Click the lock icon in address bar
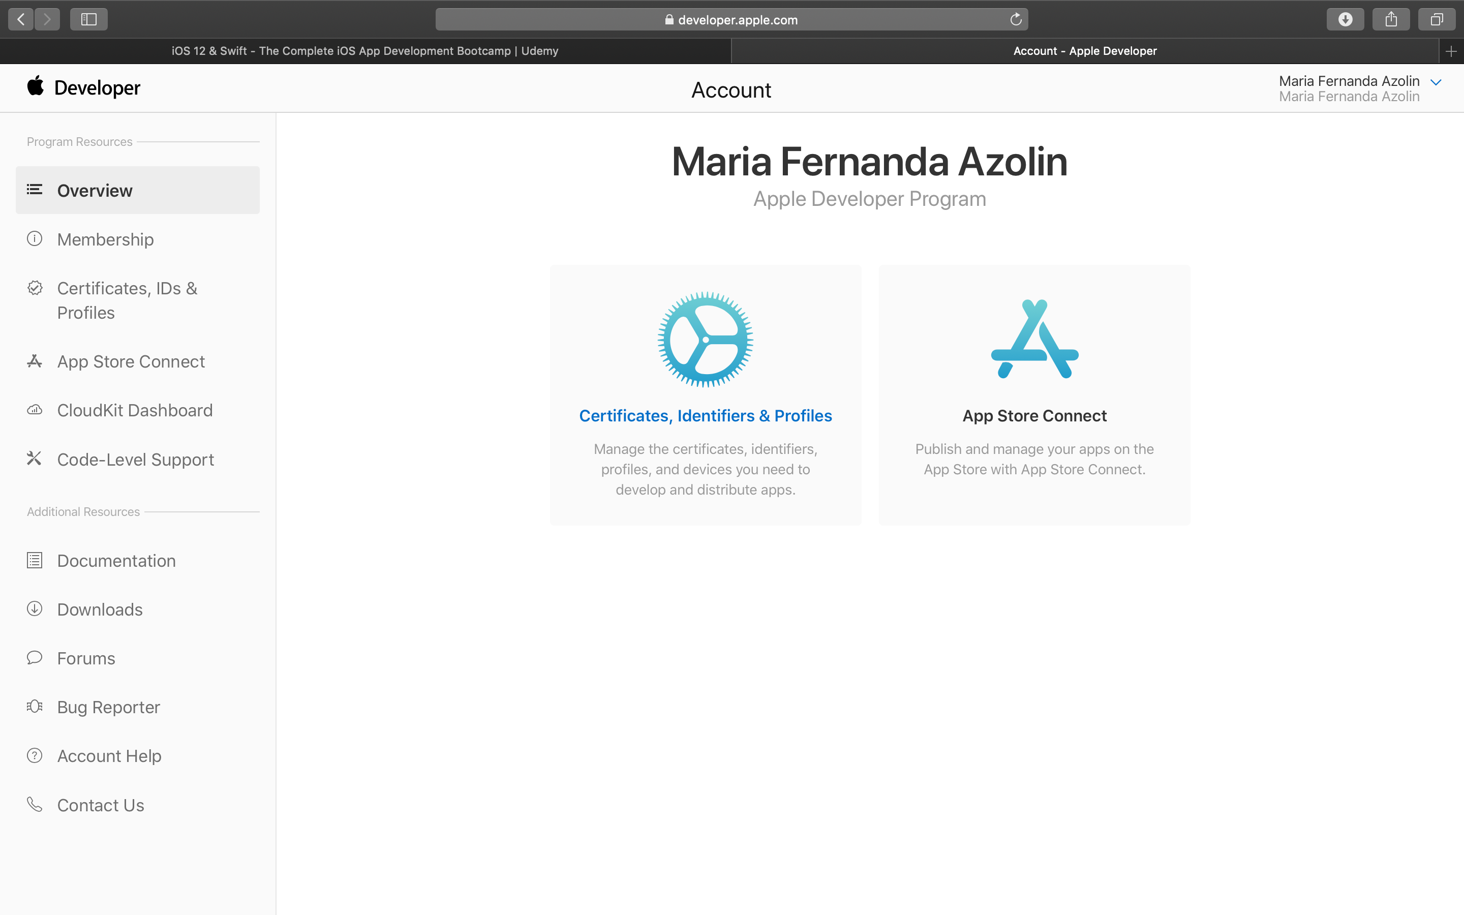This screenshot has width=1464, height=915. (x=669, y=19)
